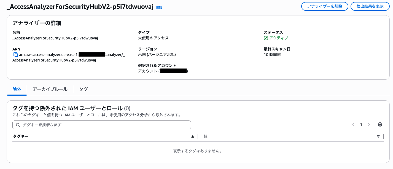Image resolution: width=393 pixels, height=169 pixels.
Task: Click 最終スキャン日 label
Action: [x=277, y=49]
